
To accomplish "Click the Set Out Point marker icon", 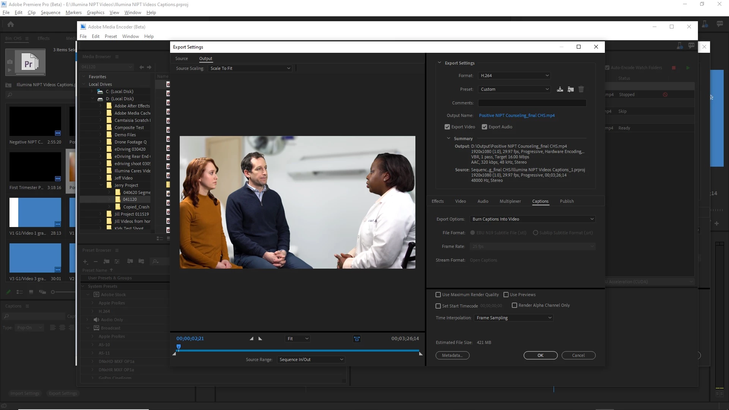I will [x=260, y=339].
